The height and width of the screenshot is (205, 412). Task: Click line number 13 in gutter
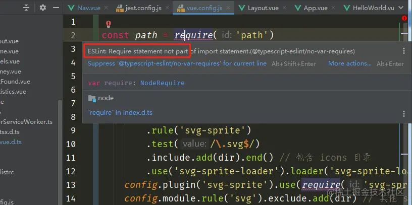pyautogui.click(x=71, y=185)
